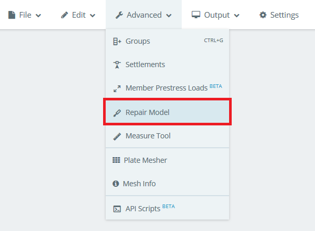The image size is (315, 231).
Task: Click the Settlements support icon
Action: point(117,65)
